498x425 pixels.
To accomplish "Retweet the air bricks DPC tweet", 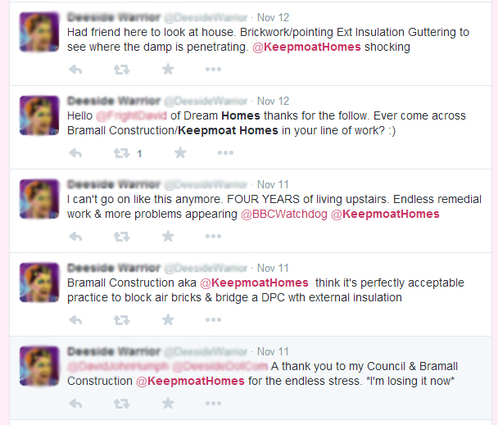I will click(122, 320).
